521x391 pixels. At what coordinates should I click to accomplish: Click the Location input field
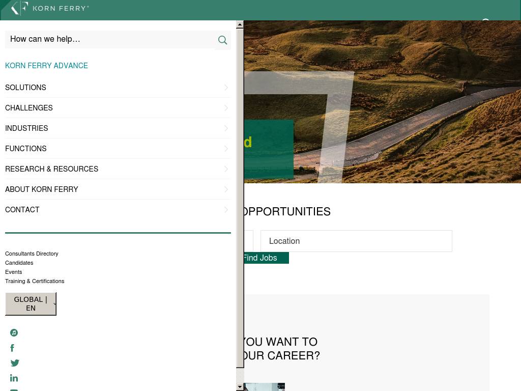(x=356, y=241)
